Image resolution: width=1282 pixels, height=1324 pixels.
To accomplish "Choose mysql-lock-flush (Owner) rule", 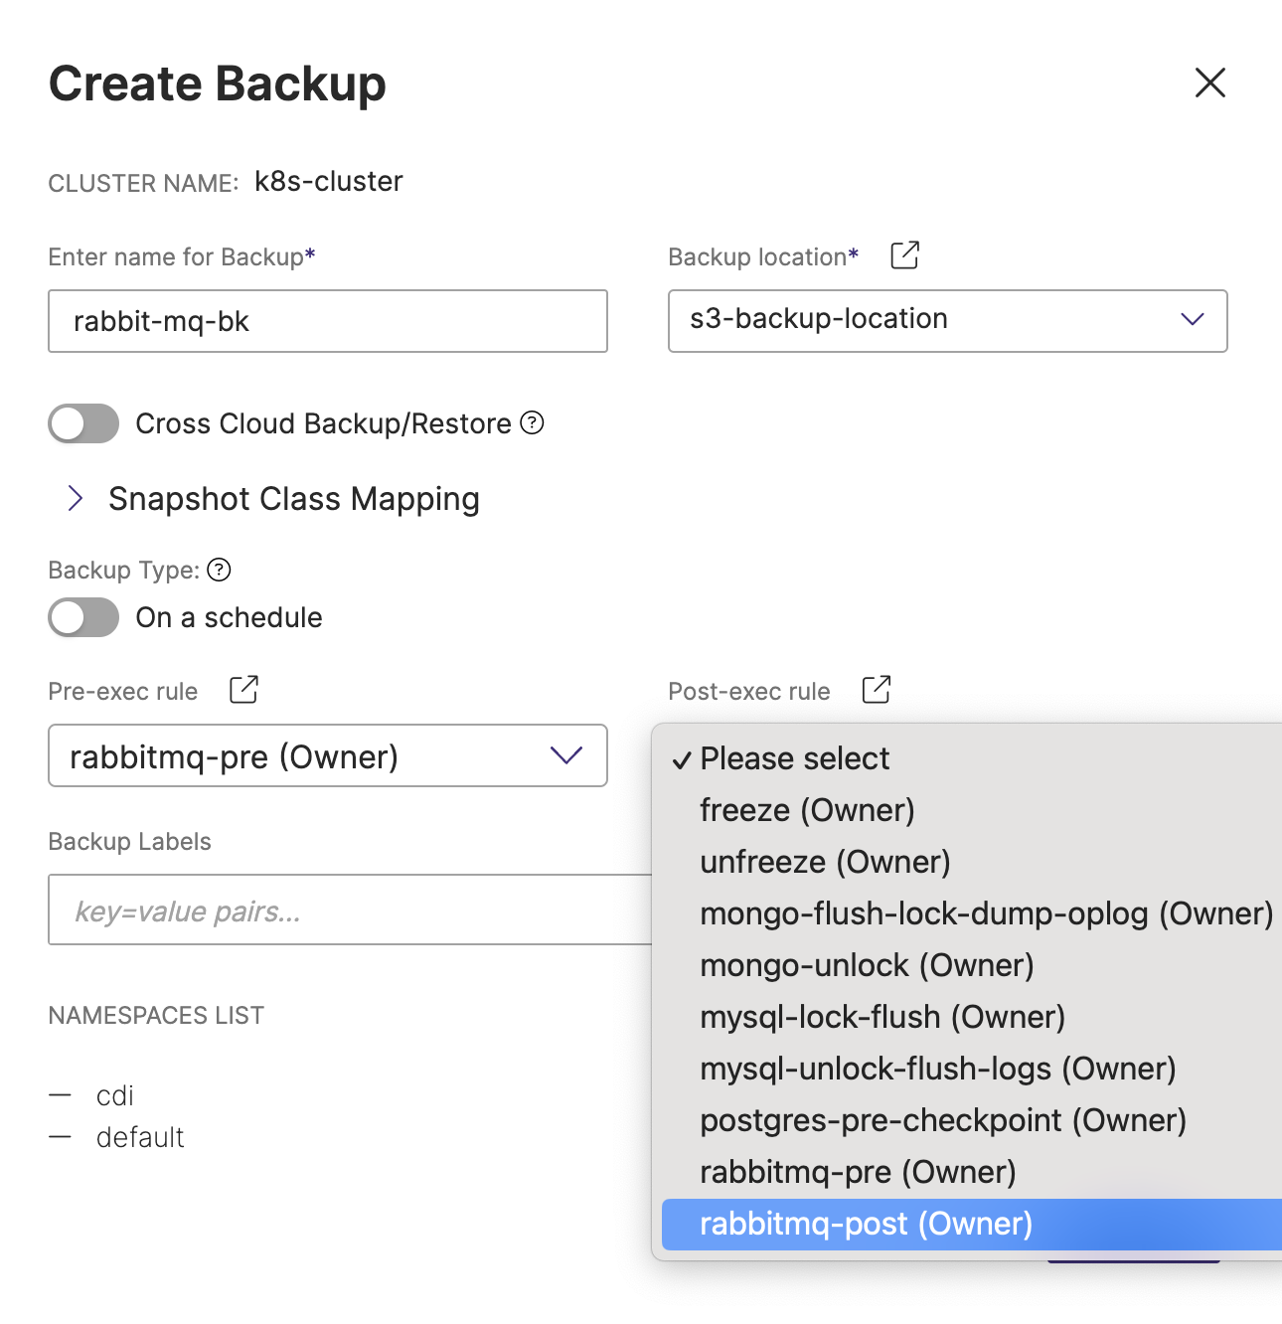I will pos(882,1017).
